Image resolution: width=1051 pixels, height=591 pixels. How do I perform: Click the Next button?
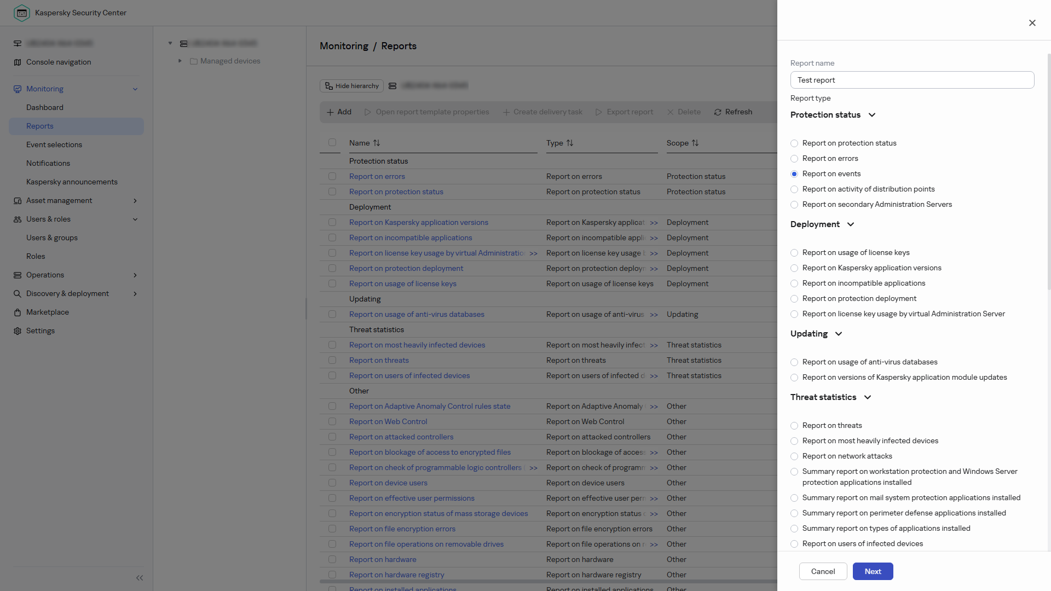click(873, 571)
